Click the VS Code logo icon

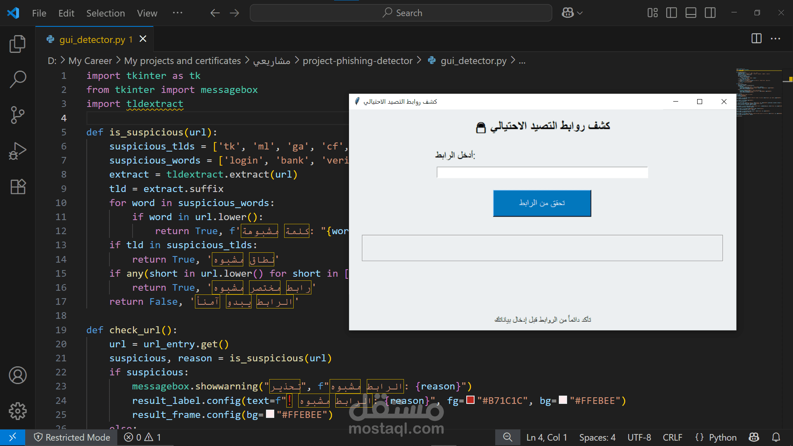tap(13, 13)
